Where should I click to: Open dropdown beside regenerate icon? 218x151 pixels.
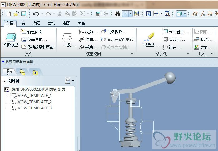162,14
